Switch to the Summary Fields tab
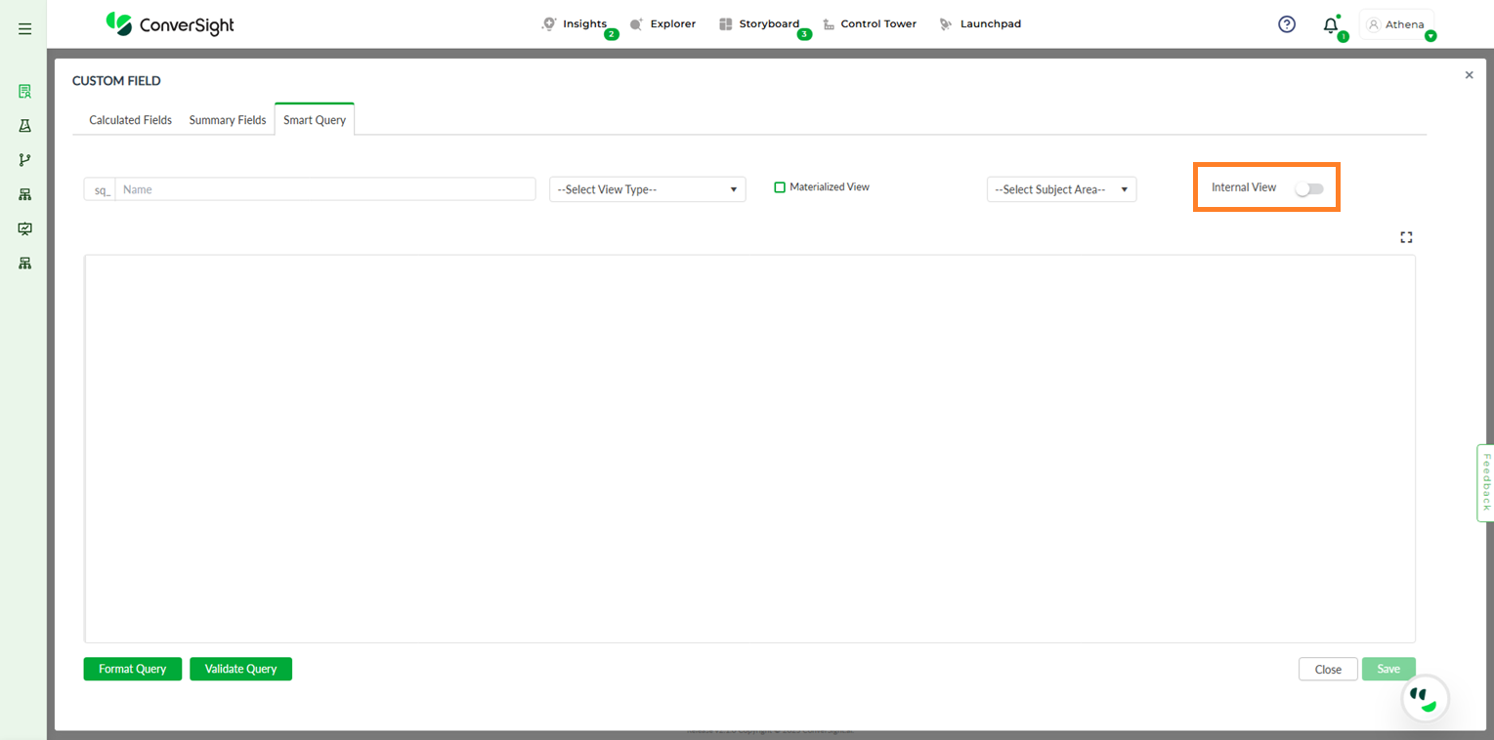Screen dimensions: 1494x740 (228, 120)
